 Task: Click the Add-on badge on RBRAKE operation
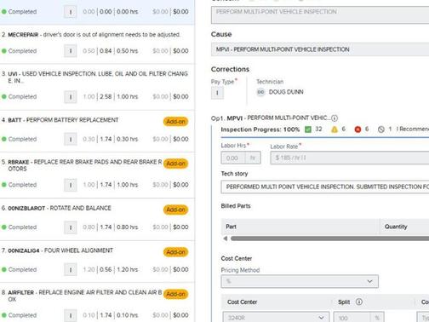click(x=175, y=164)
